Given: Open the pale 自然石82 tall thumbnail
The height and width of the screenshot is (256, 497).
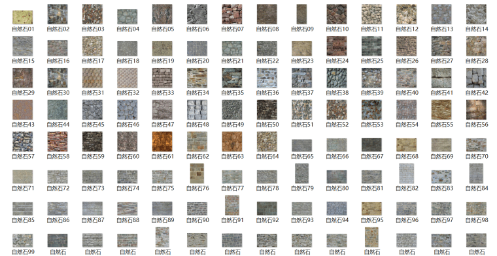Looking at the screenshot, I should click(x=406, y=174).
